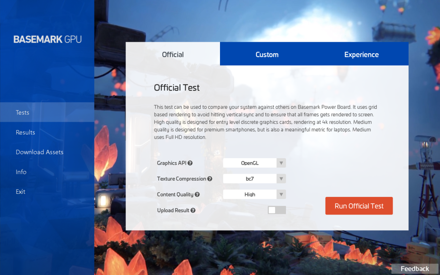Click the Upload Result help icon
The image size is (440, 275).
(x=193, y=210)
